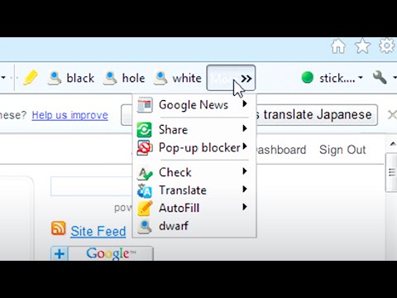Viewport: 397px width, 298px height.
Task: Expand the Translate submenu arrow
Action: [x=245, y=190]
